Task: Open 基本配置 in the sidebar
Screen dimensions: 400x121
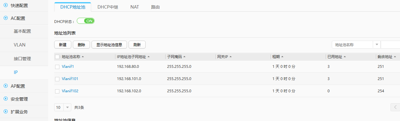Action: coord(22,31)
